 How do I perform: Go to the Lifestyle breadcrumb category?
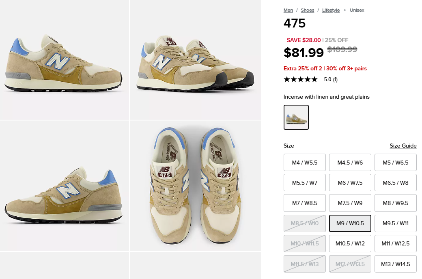331,10
